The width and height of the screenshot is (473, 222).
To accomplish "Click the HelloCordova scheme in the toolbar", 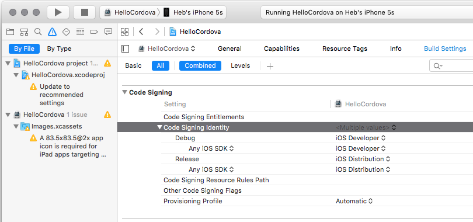I will point(130,13).
